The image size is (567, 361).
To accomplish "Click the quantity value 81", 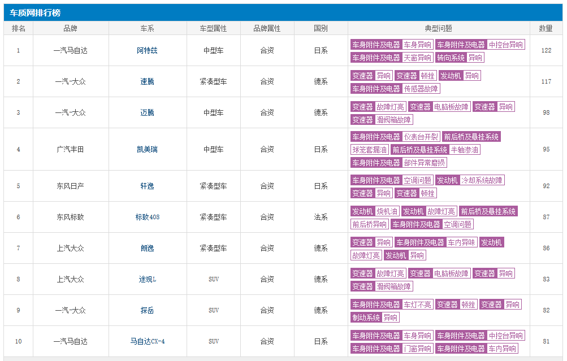I will pos(546,341).
